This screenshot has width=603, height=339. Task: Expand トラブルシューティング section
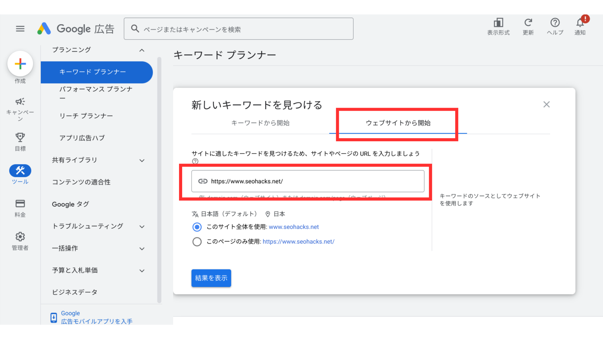[142, 227]
